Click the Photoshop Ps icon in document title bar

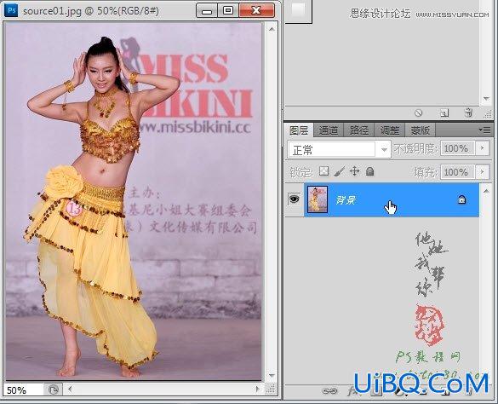pos(11,10)
